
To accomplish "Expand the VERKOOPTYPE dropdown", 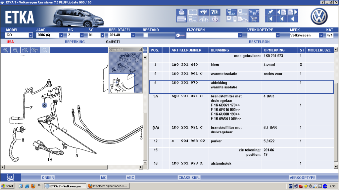I will (x=278, y=35).
